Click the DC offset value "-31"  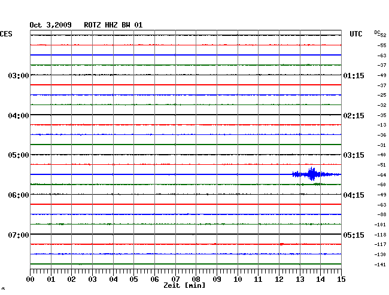click(x=382, y=145)
